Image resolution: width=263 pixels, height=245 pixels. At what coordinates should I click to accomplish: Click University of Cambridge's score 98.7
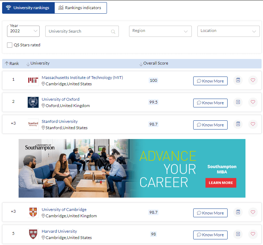pyautogui.click(x=154, y=212)
